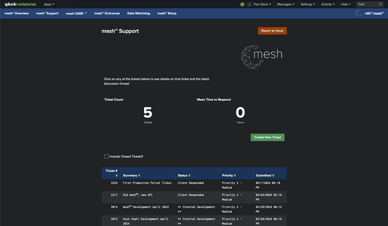Open mesh Outcomes tab

click(x=107, y=13)
